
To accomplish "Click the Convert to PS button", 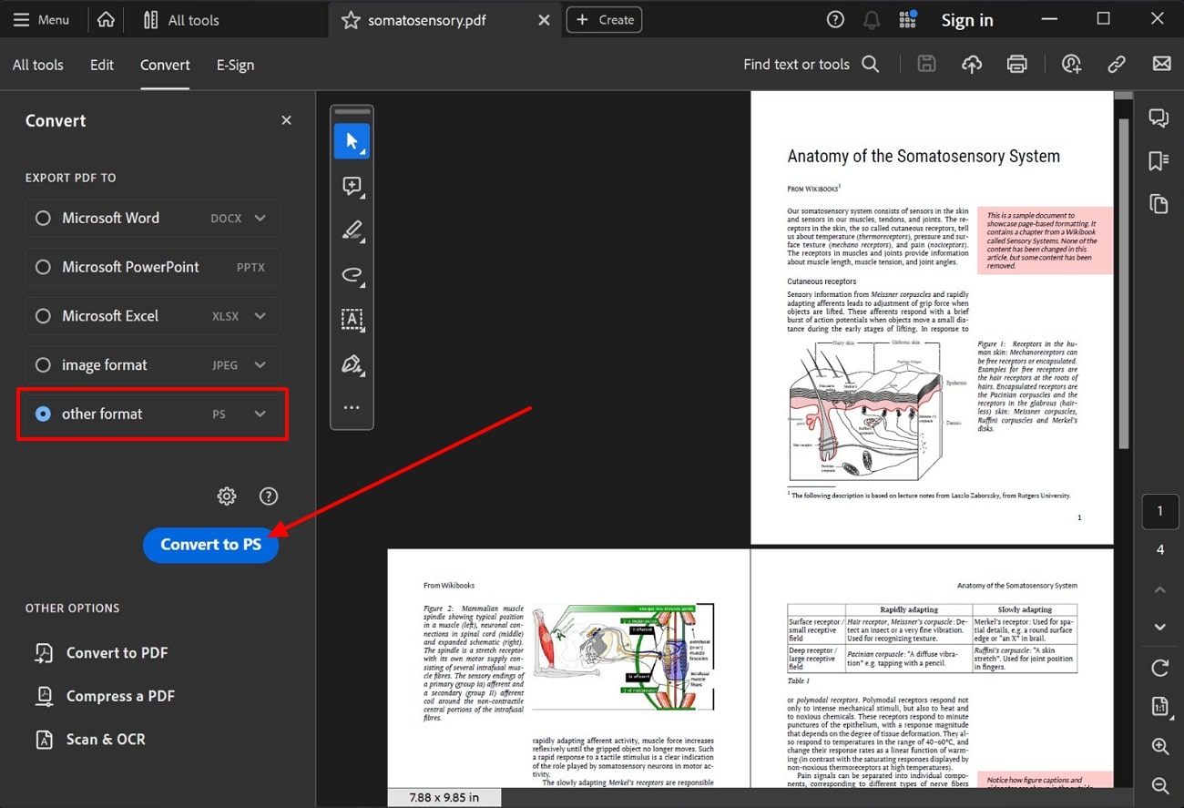I will [210, 545].
